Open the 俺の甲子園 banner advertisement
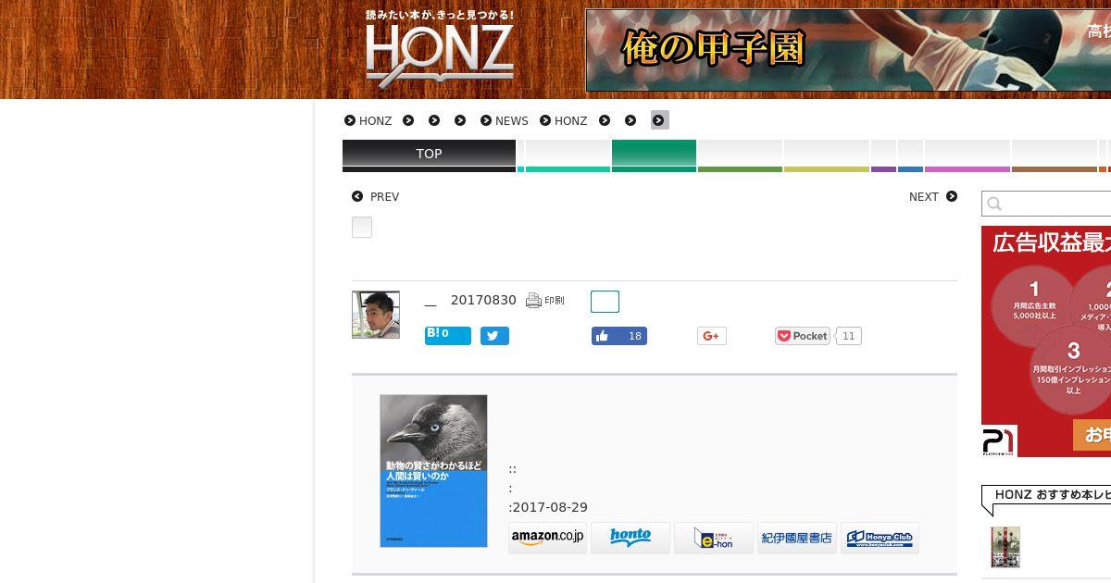1111x583 pixels. (x=848, y=50)
